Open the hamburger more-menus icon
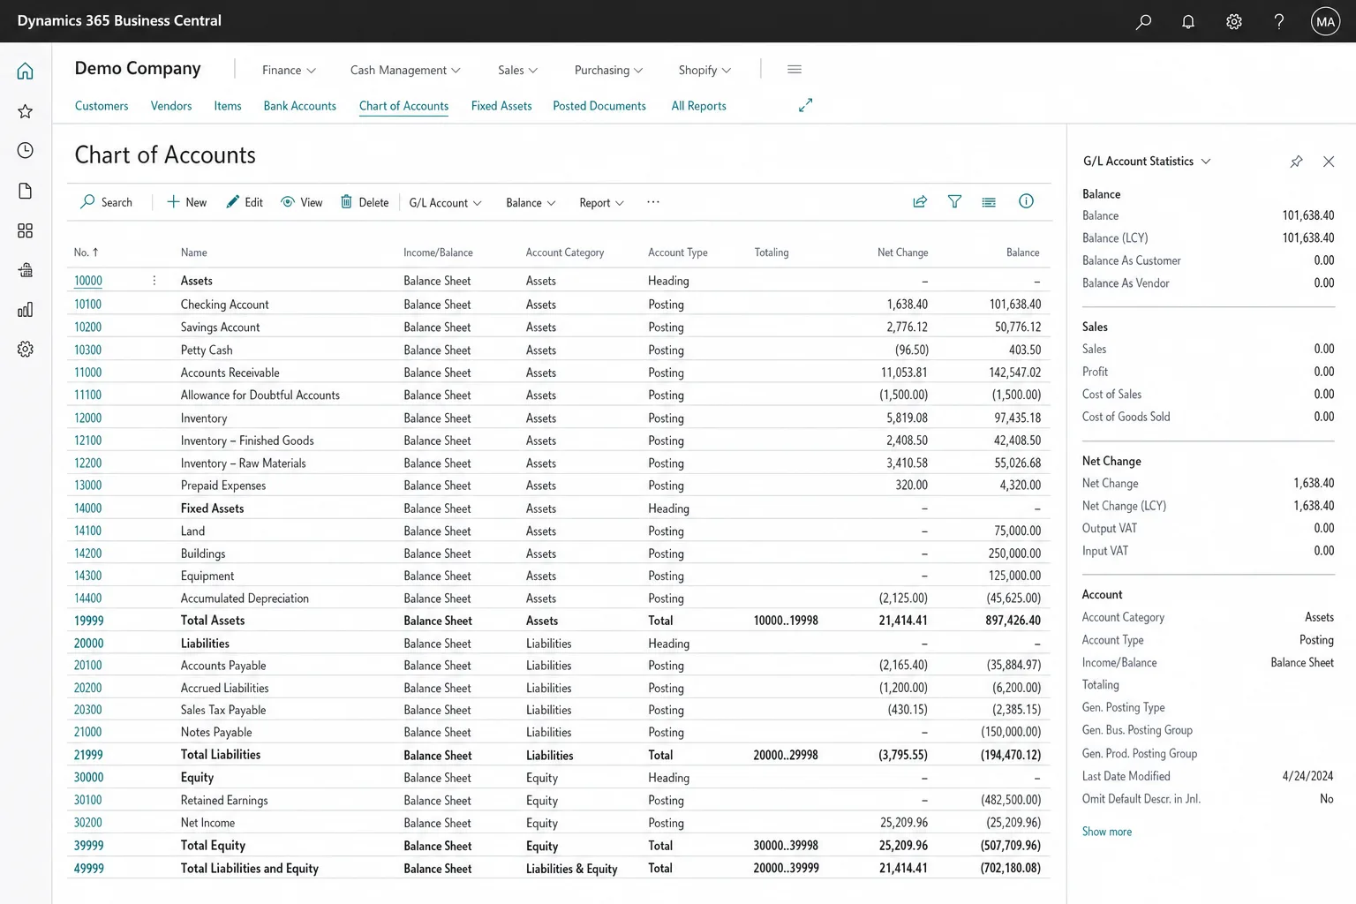Screen dimensions: 1356x904 tap(795, 70)
